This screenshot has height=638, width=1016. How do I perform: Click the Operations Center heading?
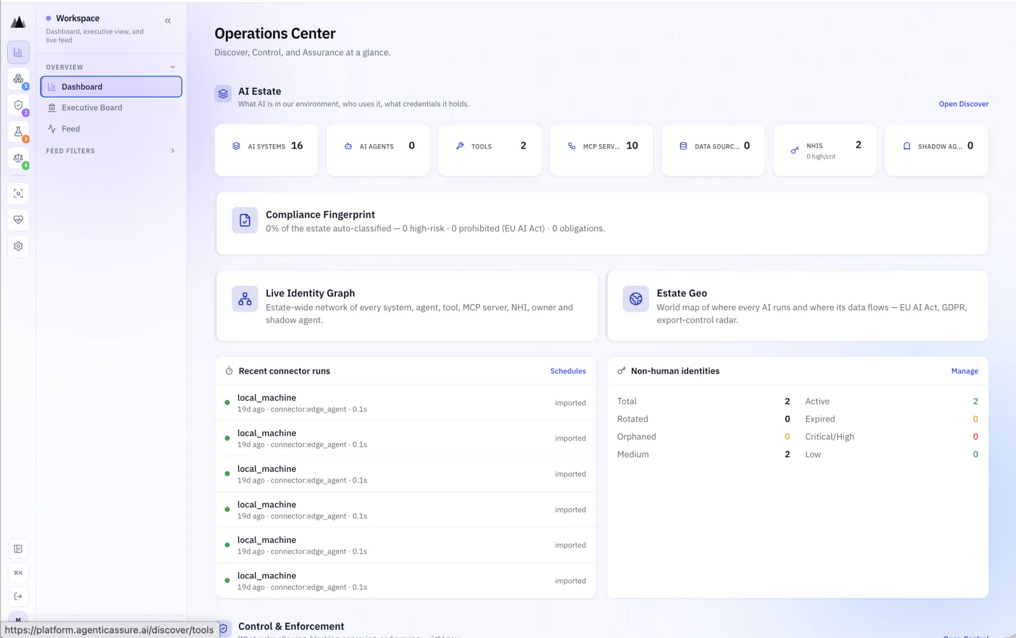275,34
